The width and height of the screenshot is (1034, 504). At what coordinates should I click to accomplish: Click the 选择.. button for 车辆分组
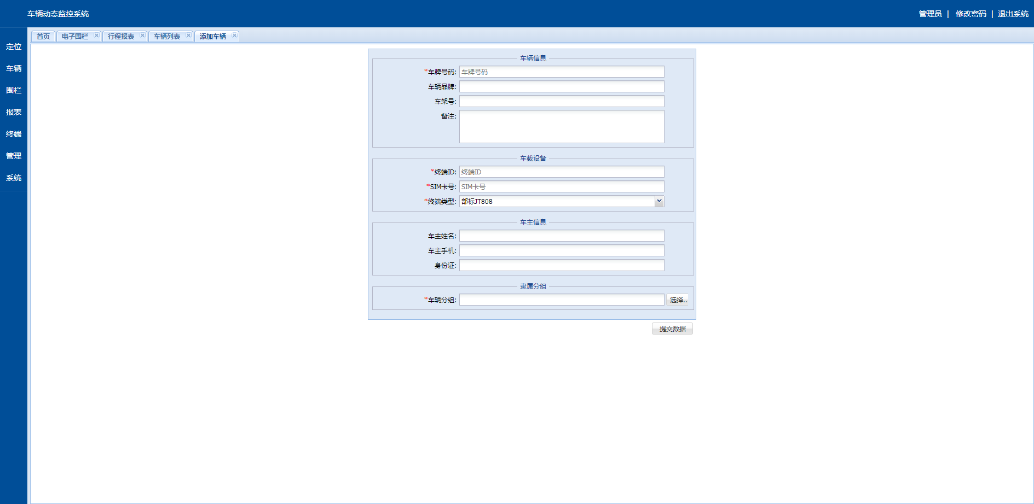coord(678,300)
